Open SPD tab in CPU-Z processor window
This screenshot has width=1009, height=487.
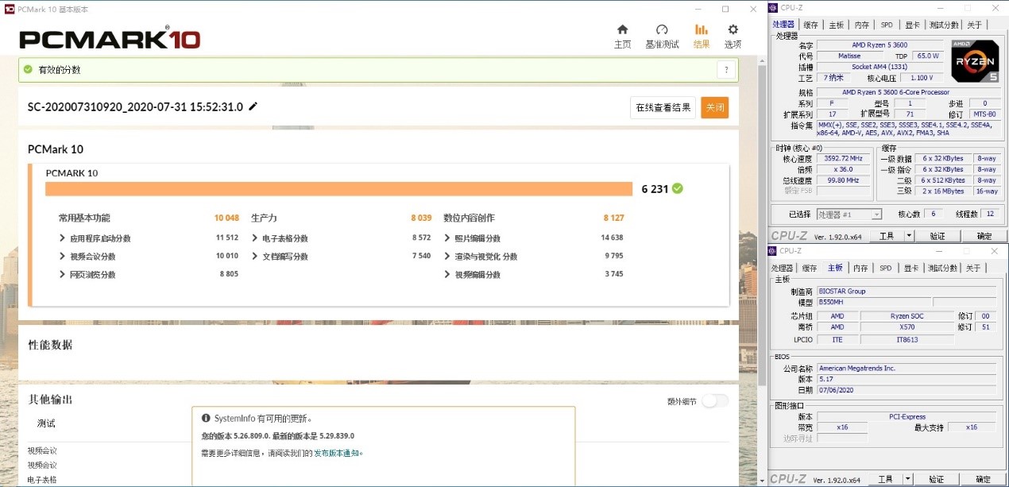pyautogui.click(x=886, y=25)
